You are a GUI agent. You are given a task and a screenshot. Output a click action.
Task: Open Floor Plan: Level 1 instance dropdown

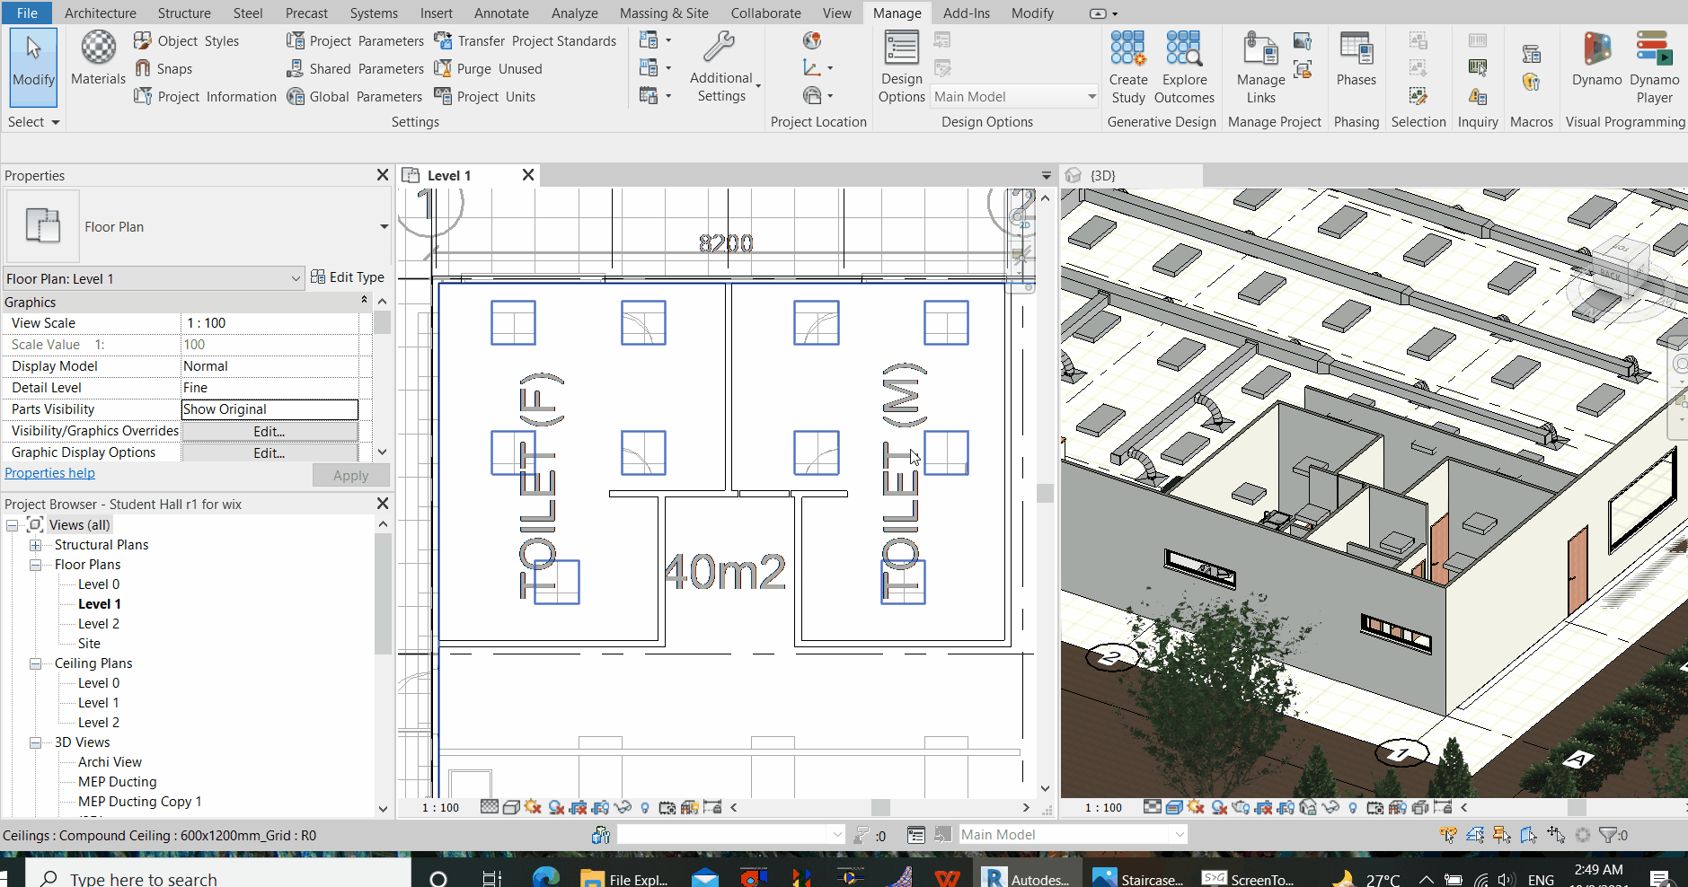coord(296,278)
